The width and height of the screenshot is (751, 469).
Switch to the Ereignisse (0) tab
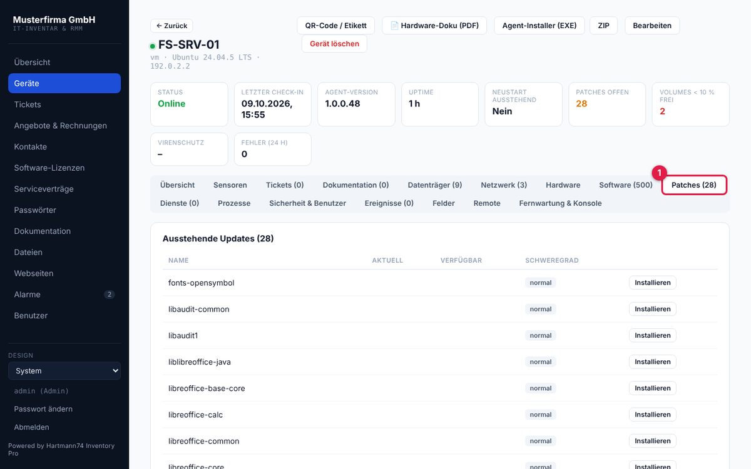389,203
